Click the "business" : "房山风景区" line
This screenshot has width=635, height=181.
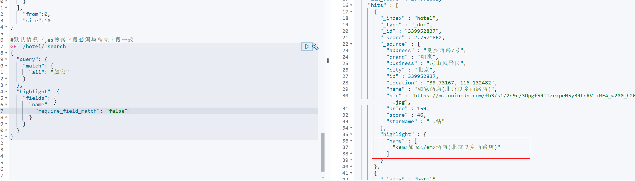(x=426, y=63)
